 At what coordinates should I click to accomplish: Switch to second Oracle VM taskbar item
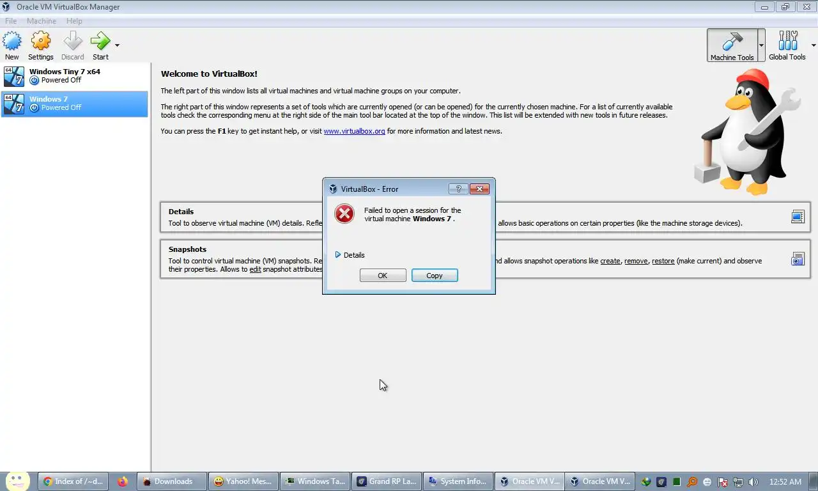(600, 481)
